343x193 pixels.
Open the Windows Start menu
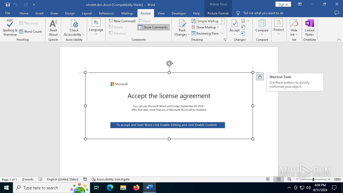click(6, 188)
